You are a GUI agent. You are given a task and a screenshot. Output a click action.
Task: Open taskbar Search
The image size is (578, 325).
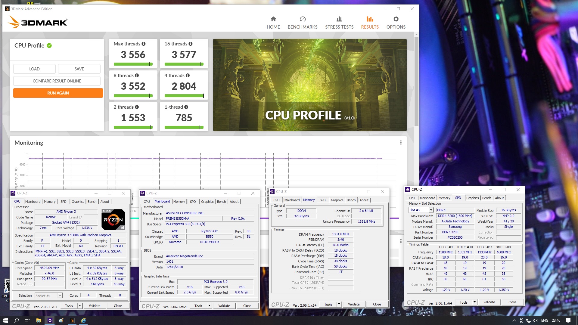coord(16,320)
